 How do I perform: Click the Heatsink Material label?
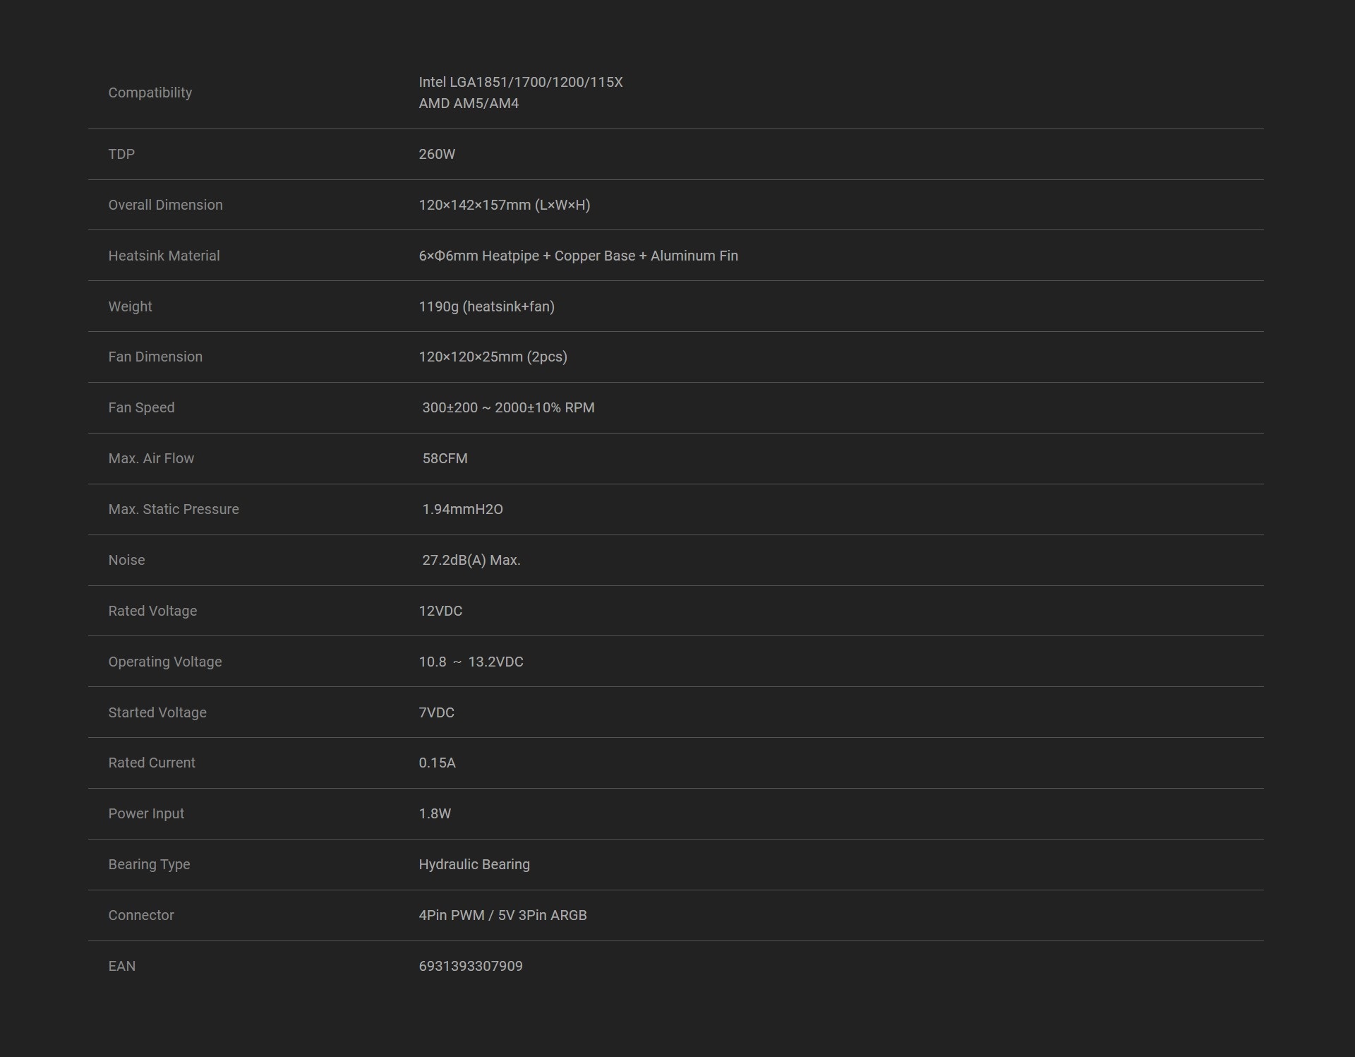pos(164,256)
